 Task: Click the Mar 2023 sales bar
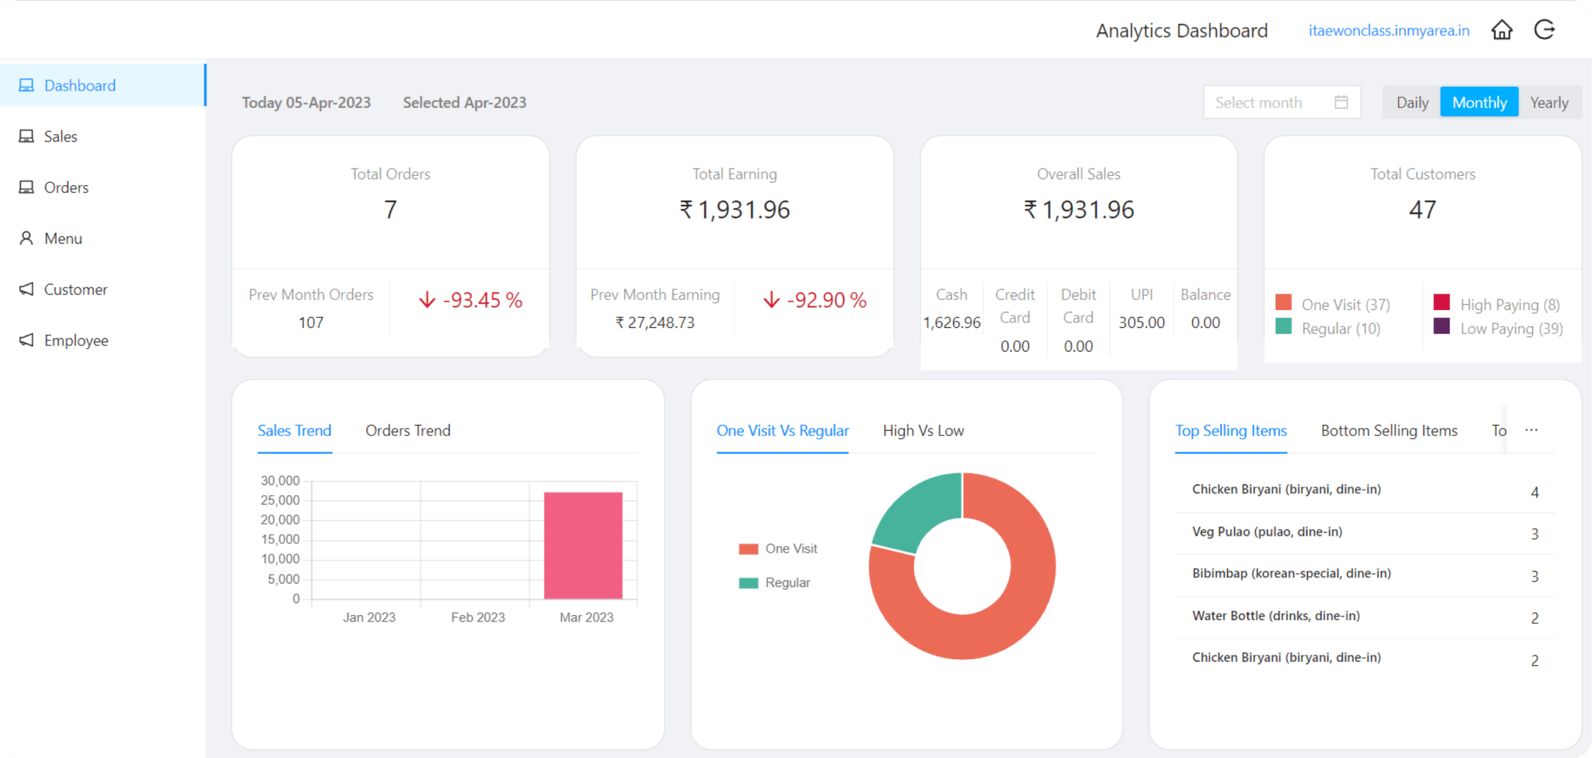[583, 546]
